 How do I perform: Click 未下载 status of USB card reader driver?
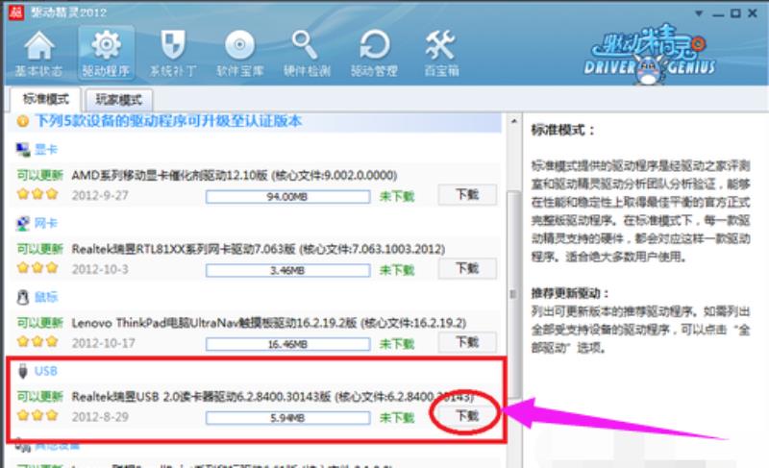397,418
